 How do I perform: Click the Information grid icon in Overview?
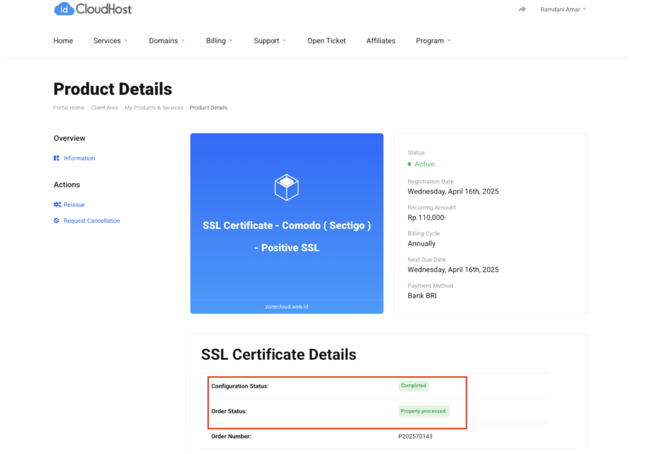click(56, 158)
